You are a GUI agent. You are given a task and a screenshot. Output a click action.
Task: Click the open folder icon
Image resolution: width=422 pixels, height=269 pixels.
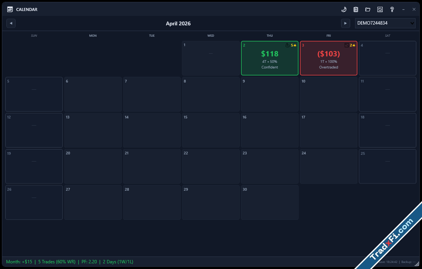tap(368, 9)
